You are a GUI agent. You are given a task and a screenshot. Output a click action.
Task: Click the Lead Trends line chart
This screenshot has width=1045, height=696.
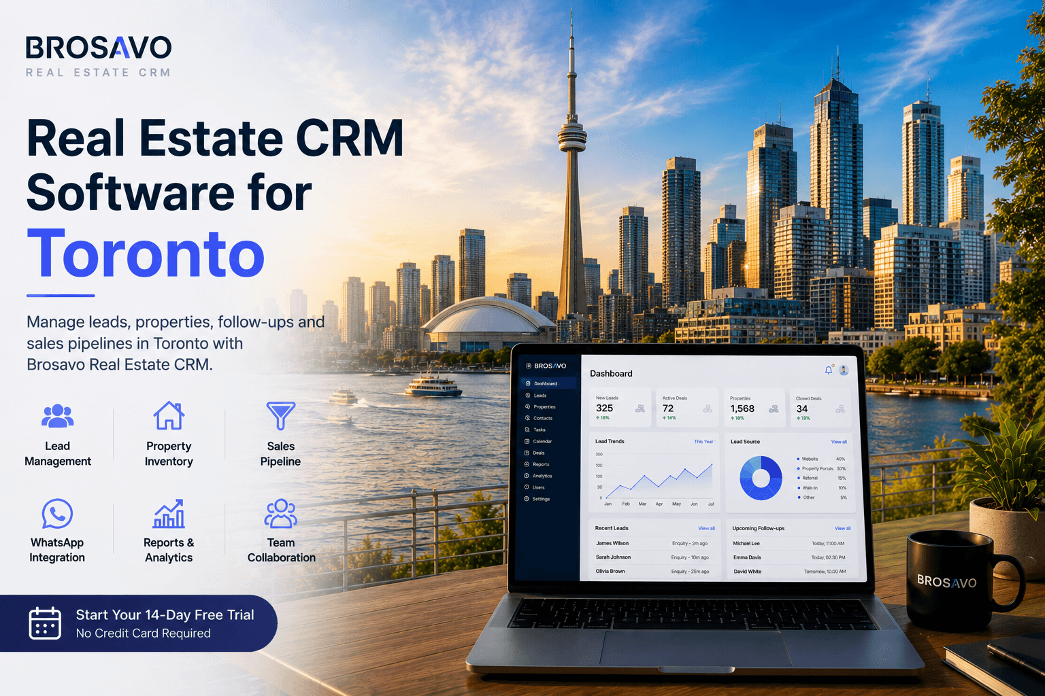pos(659,479)
